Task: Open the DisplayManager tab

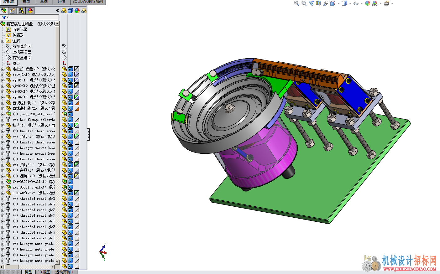Action: tap(30, 11)
